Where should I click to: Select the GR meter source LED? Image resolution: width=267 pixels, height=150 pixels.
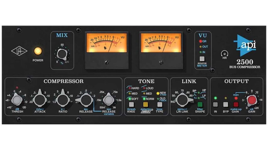(200, 41)
